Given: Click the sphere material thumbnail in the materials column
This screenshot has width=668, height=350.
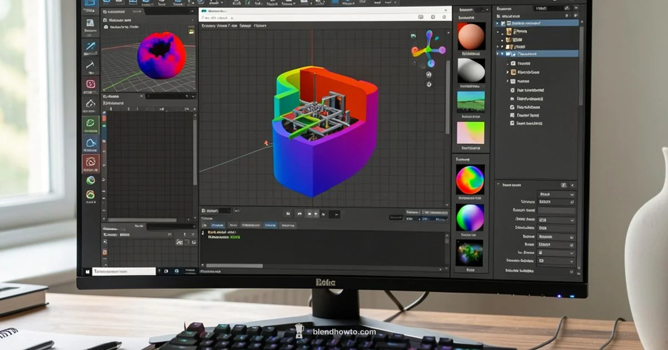Looking at the screenshot, I should (470, 36).
